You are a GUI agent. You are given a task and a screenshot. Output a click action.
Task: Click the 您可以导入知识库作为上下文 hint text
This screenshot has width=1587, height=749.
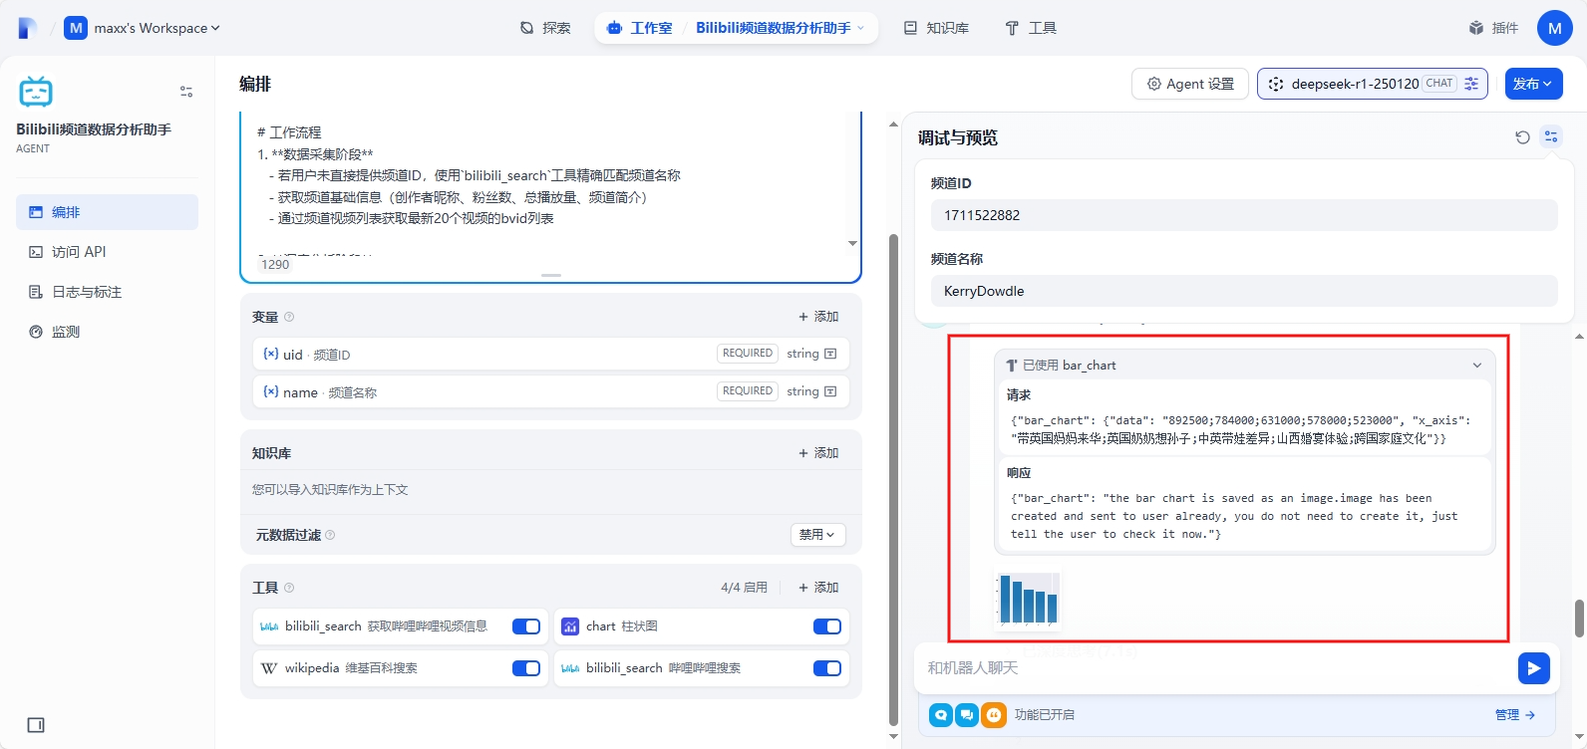[x=330, y=490]
